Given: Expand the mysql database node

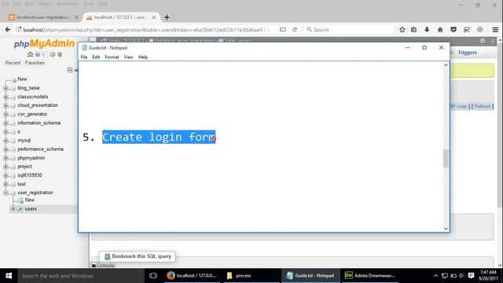Looking at the screenshot, I should (6, 141).
